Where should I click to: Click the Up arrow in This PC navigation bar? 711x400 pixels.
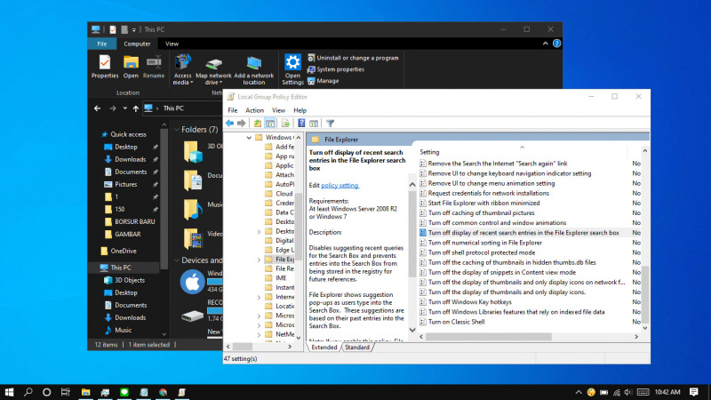click(x=136, y=108)
